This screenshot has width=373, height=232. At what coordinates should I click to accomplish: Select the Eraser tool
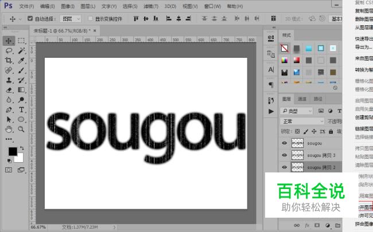click(9, 90)
